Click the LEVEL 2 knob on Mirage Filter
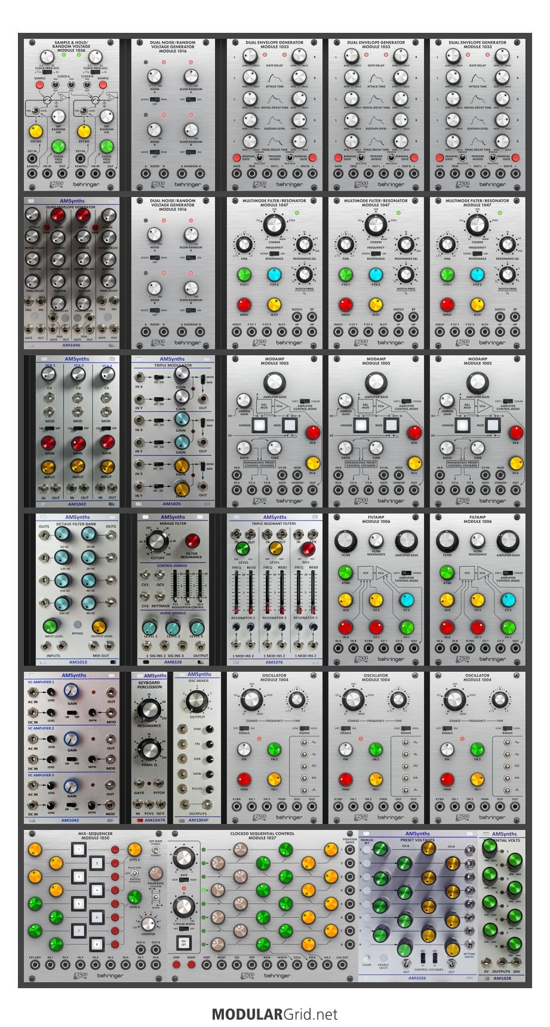This screenshot has height=1027, width=550. (173, 628)
